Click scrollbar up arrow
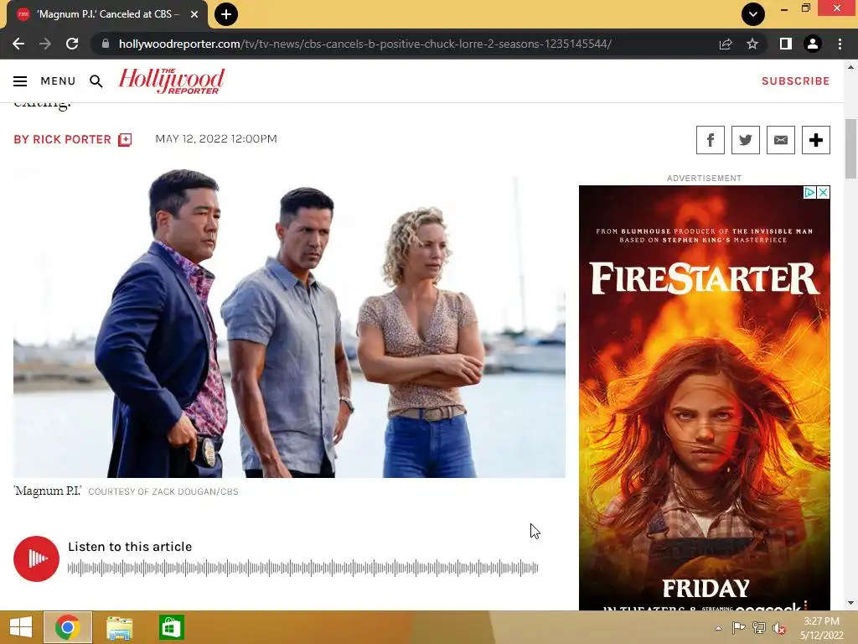Screen dimensions: 858x644 (850, 67)
